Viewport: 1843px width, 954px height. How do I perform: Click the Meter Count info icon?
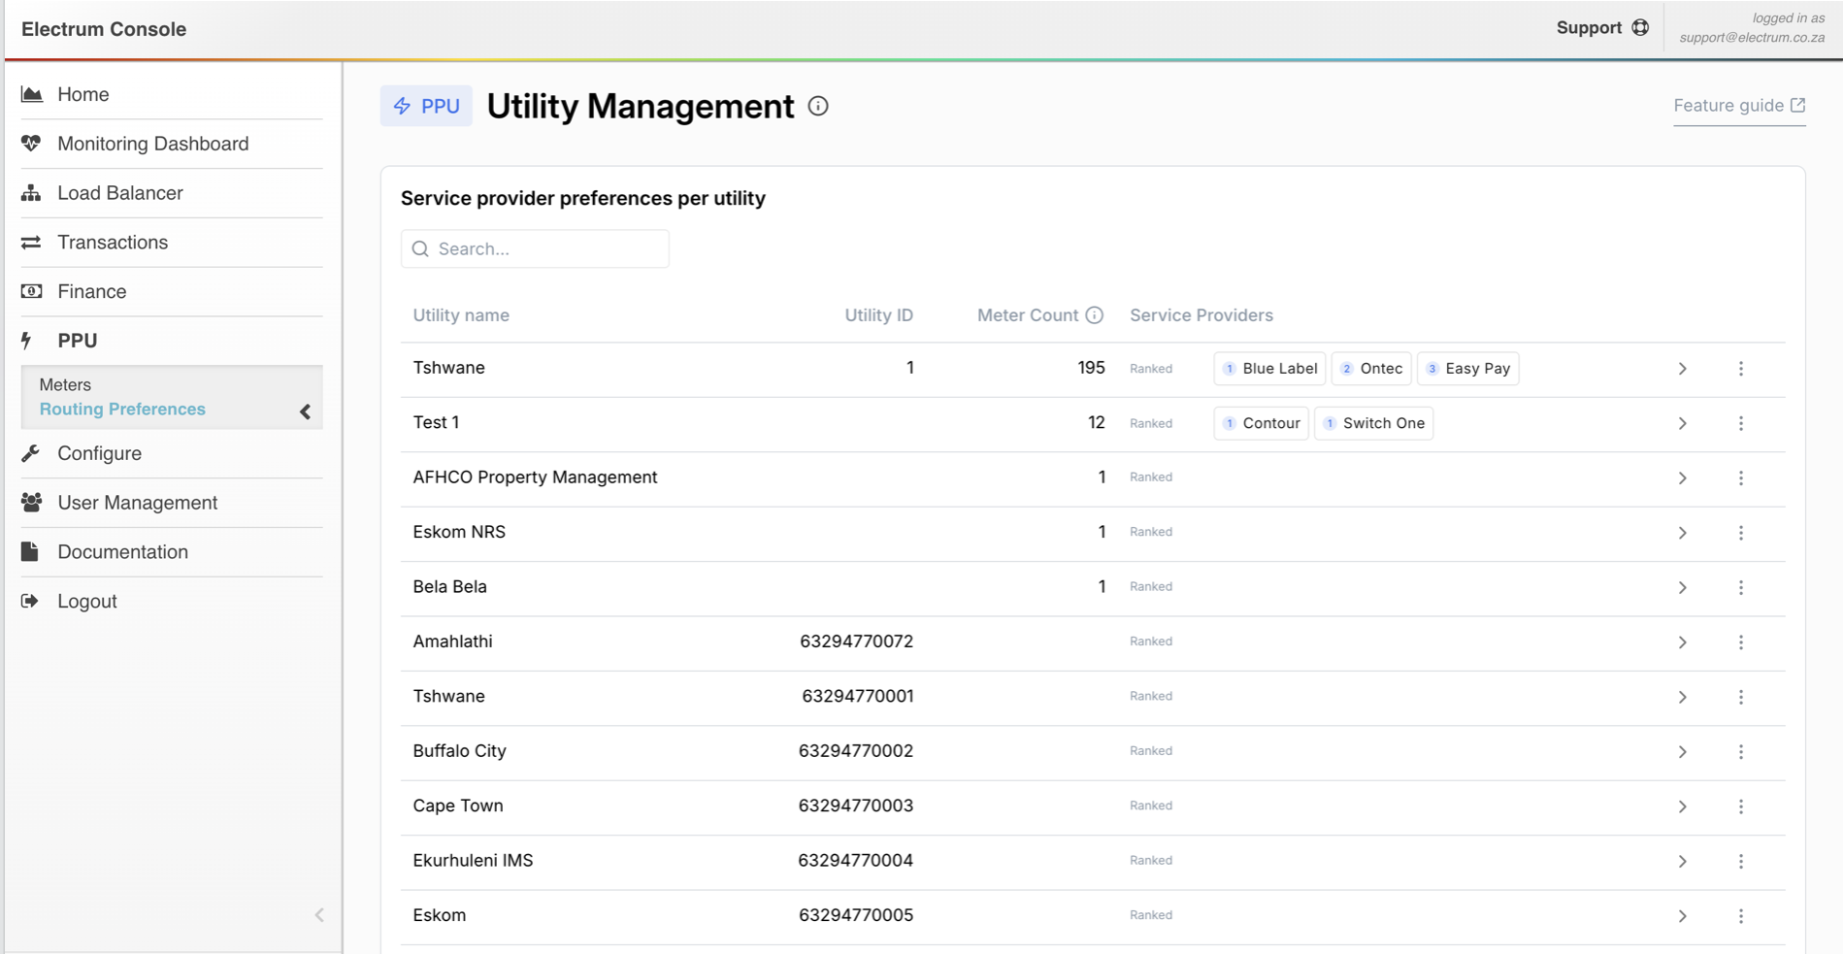pos(1094,315)
